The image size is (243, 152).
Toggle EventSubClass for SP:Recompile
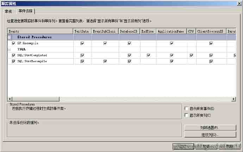[105, 43]
